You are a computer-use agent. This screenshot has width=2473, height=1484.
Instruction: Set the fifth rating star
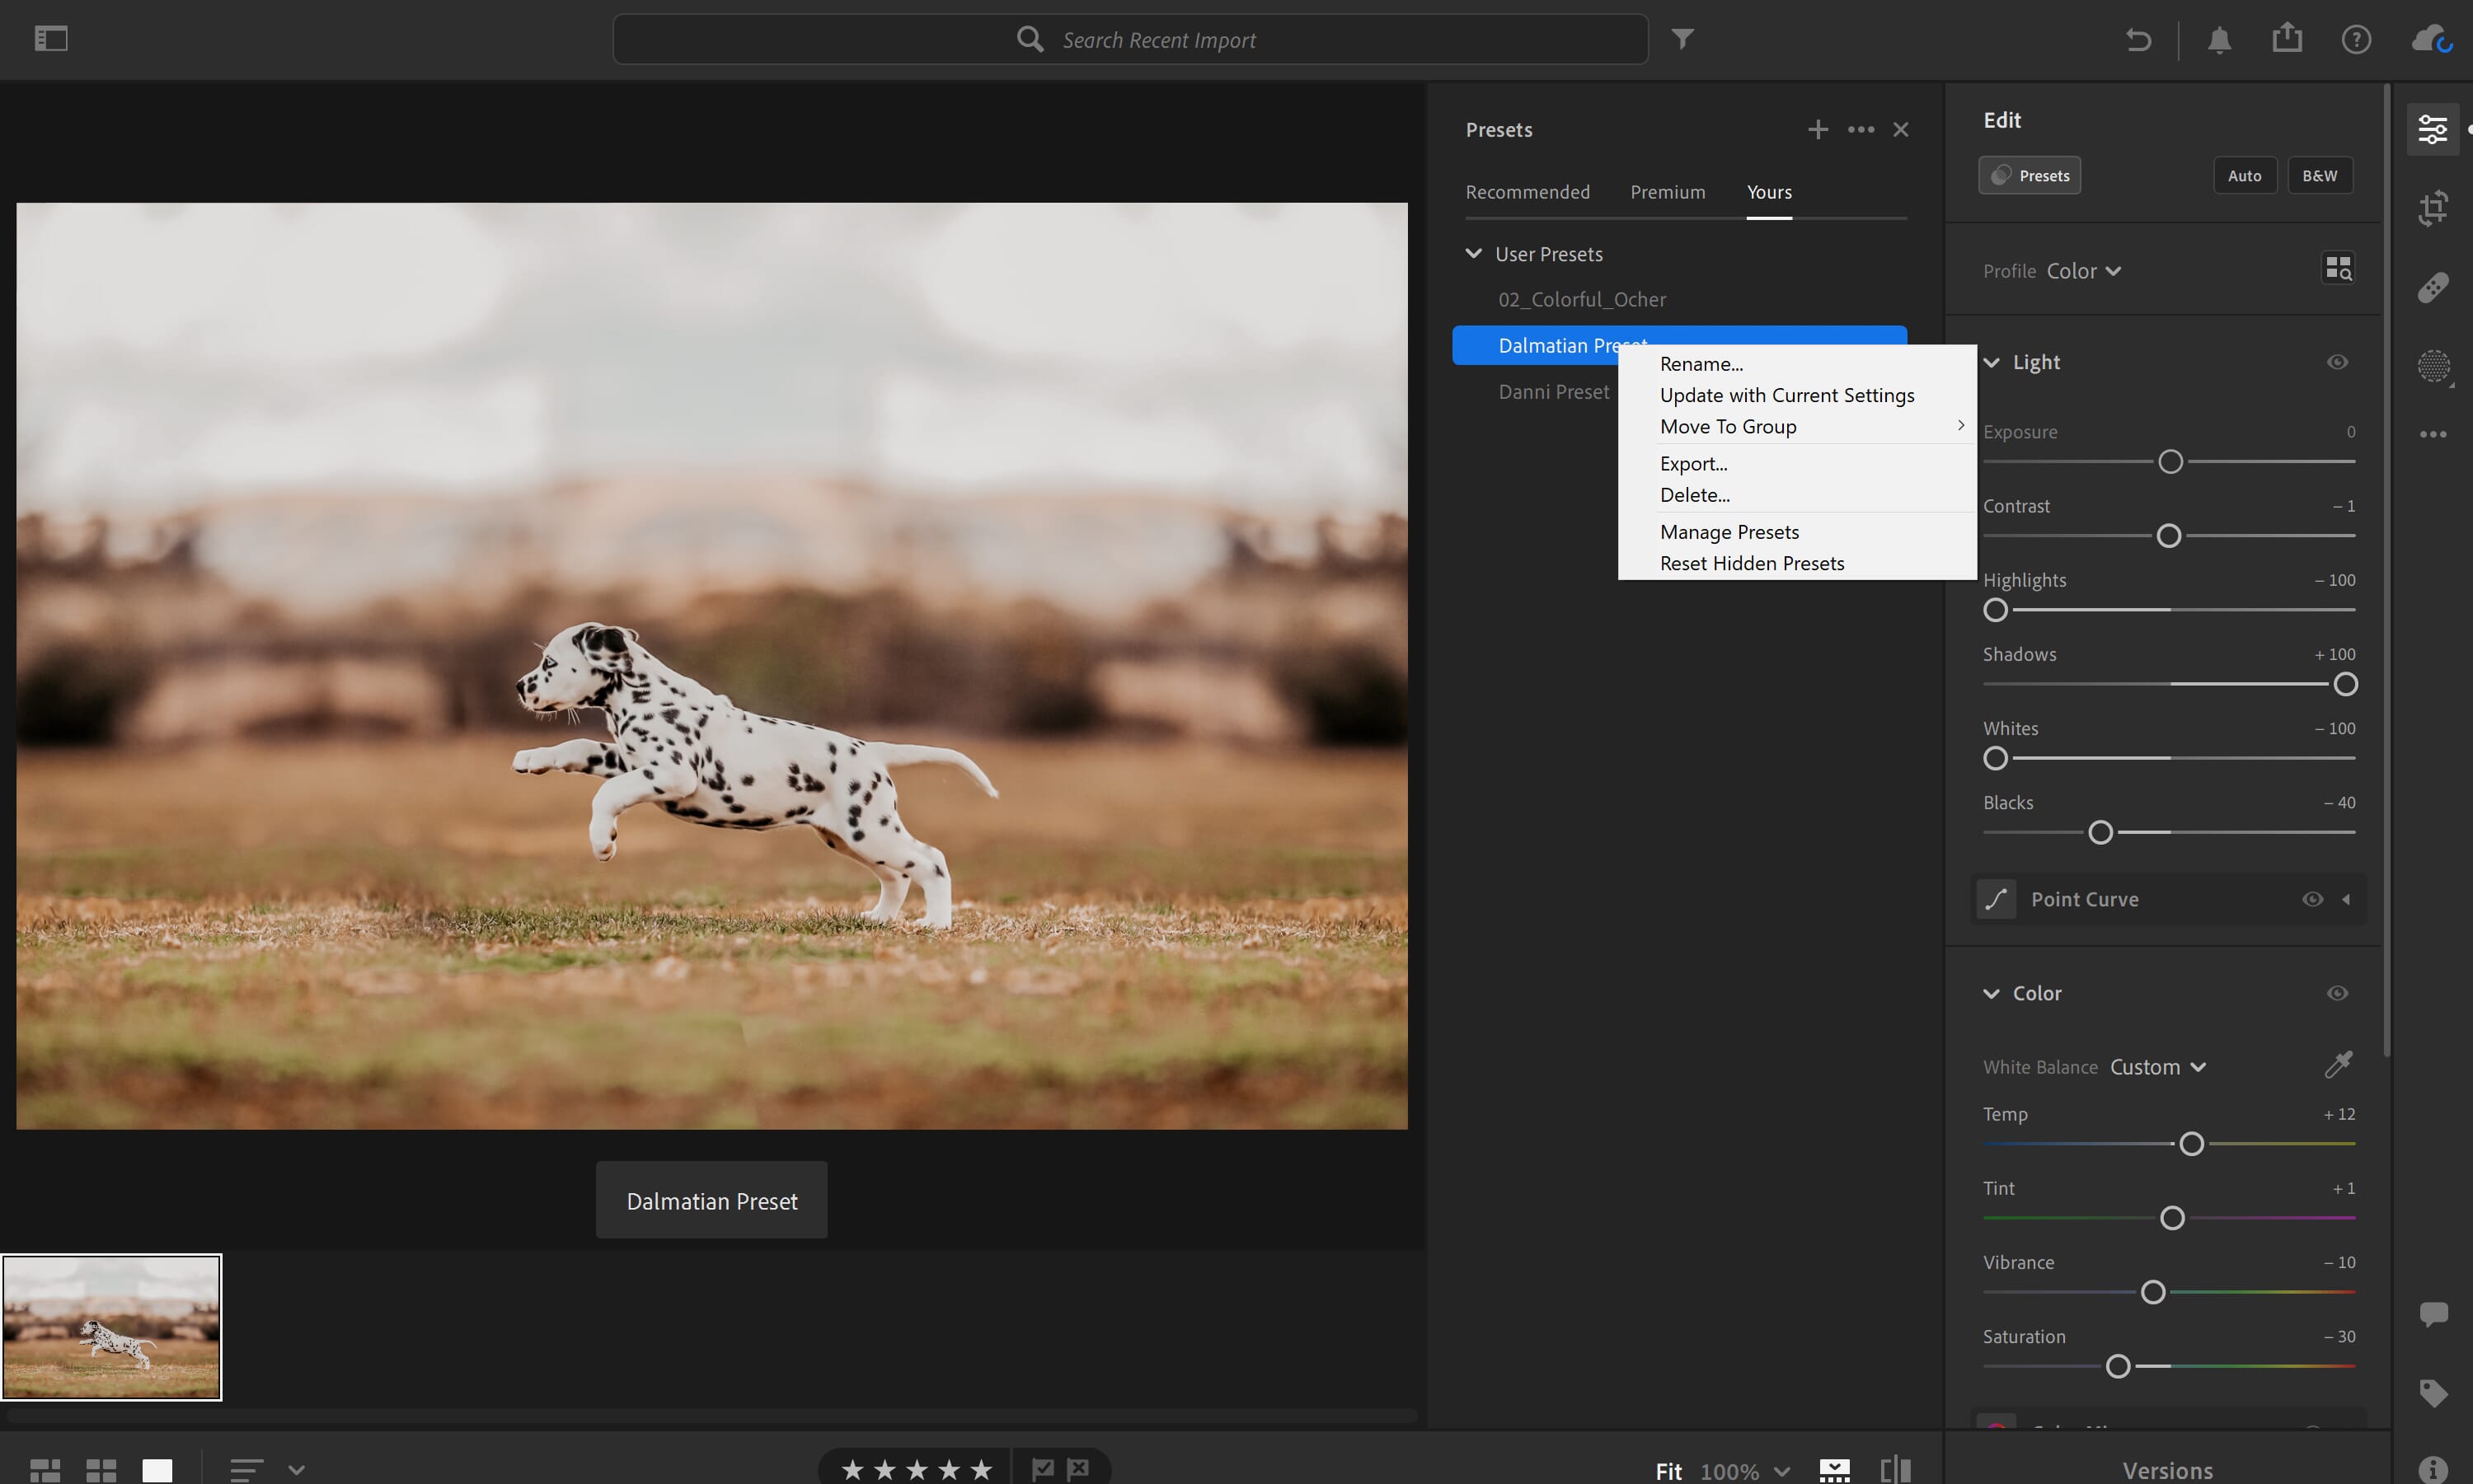pyautogui.click(x=982, y=1469)
